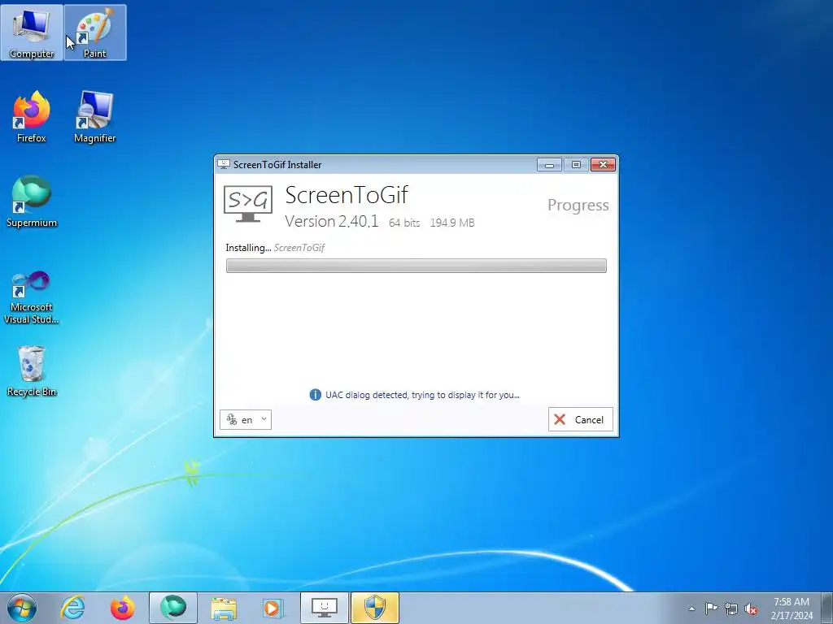Open the clock showing 7:58 AM

(x=792, y=609)
